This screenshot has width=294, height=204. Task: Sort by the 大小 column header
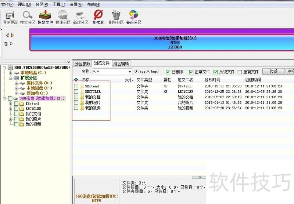pyautogui.click(x=129, y=80)
